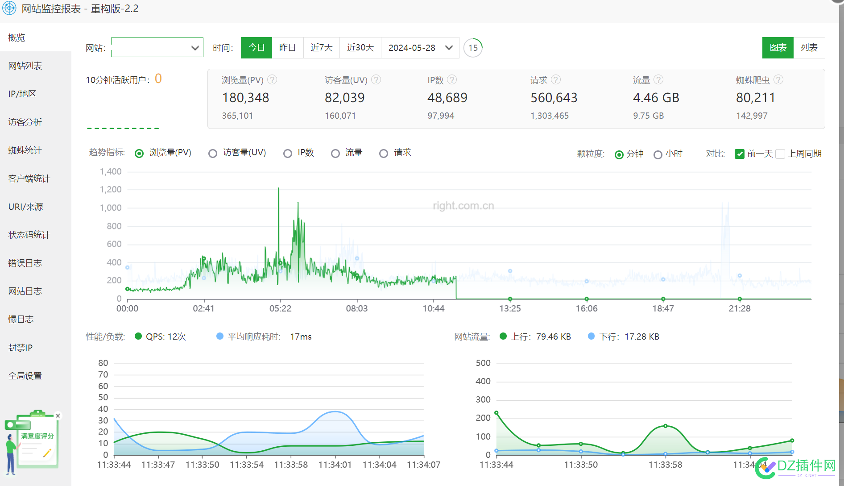Close the satisfaction rating popup
Viewport: 844px width, 486px height.
point(58,415)
